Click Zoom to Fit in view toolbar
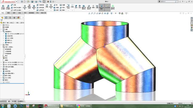 tap(92, 13)
